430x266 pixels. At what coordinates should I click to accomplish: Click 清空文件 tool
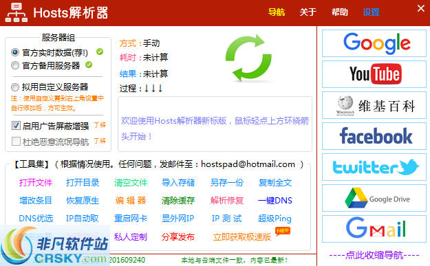[131, 182]
